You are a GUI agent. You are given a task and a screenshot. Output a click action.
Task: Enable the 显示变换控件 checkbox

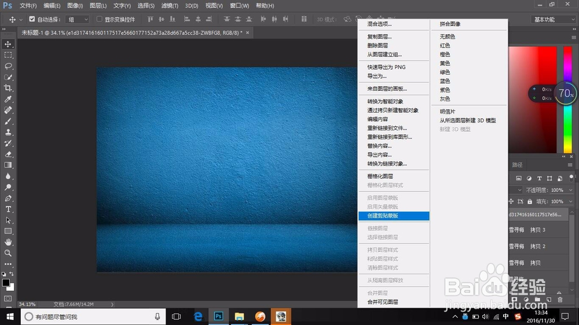point(100,19)
